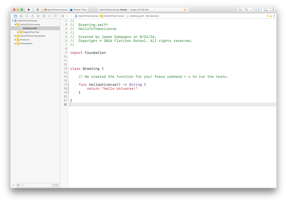
Task: Open the Breakpoint navigator icon
Action: pos(49,16)
